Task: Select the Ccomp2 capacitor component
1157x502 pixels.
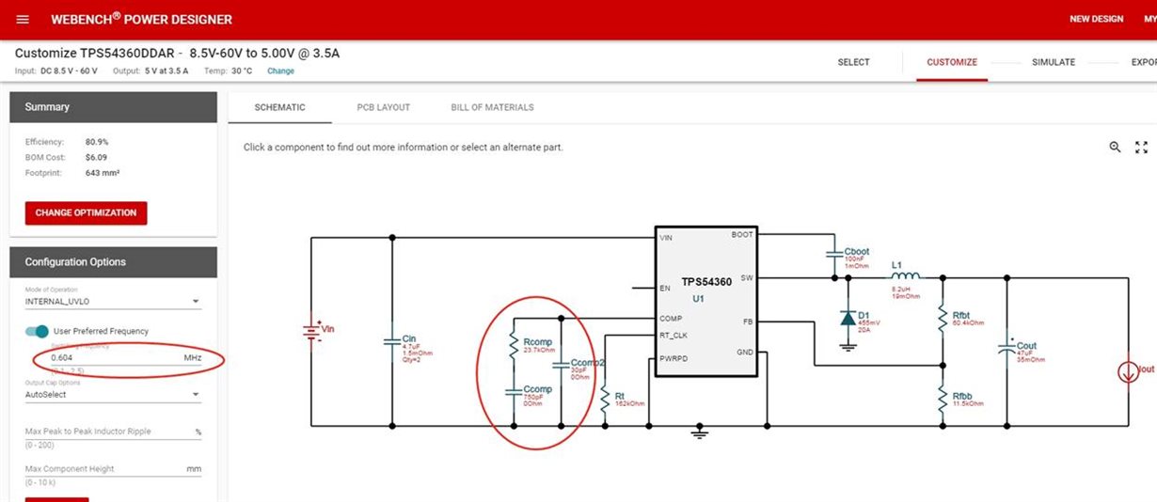Action: pyautogui.click(x=562, y=366)
